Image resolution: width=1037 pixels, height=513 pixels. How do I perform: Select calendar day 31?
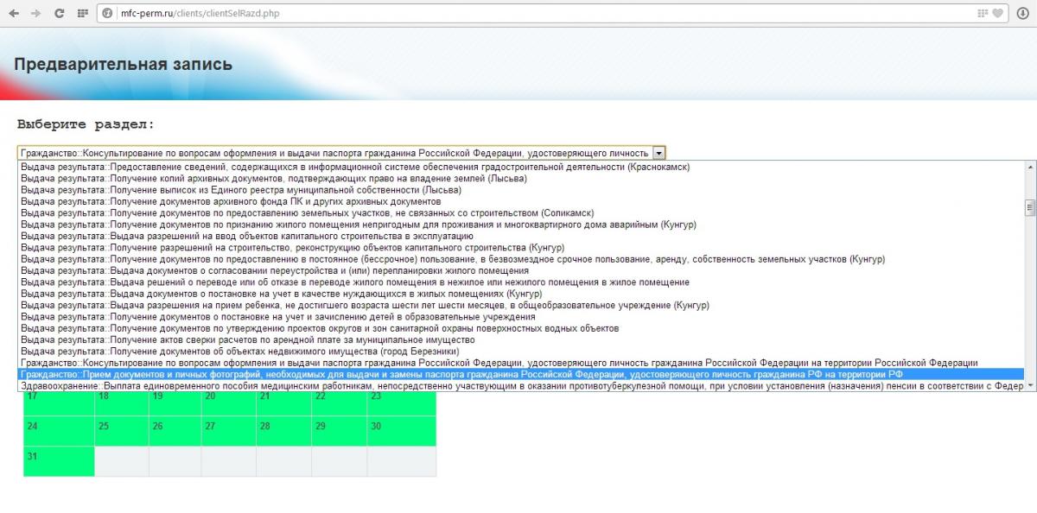pos(58,461)
